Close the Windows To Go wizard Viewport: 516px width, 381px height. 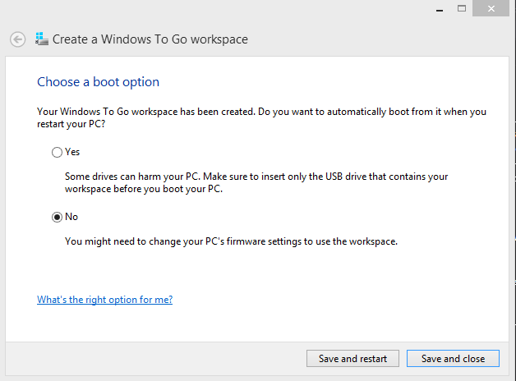491,8
